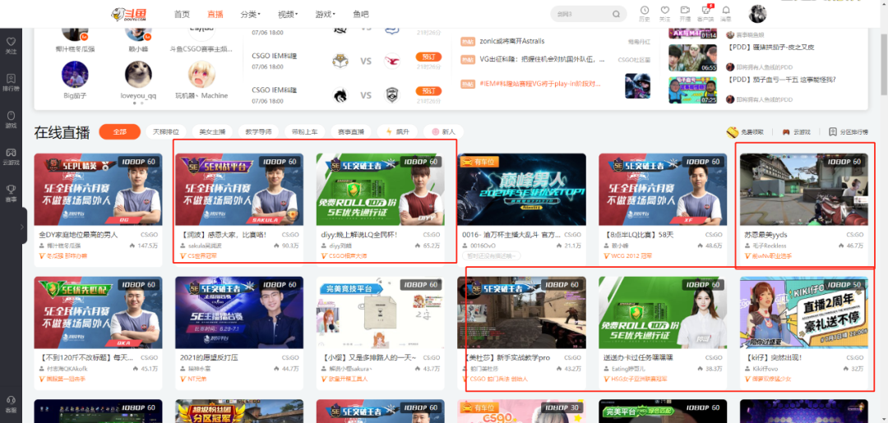Select the 全部 filter

[119, 131]
